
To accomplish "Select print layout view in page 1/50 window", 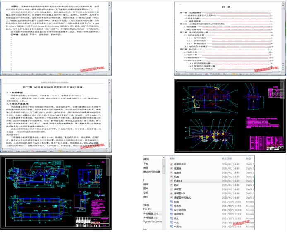I will [x=60, y=74].
